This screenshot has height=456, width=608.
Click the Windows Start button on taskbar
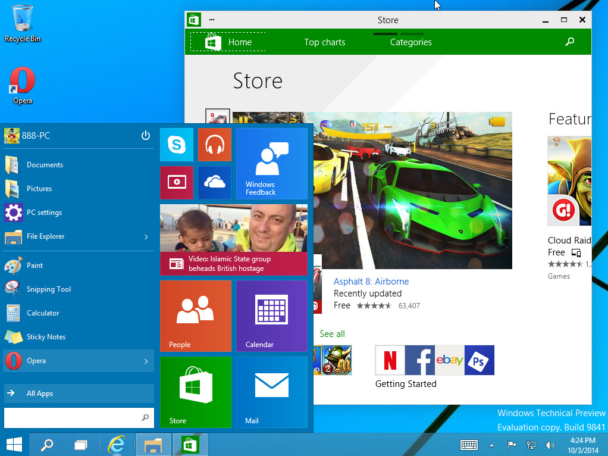pos(14,445)
